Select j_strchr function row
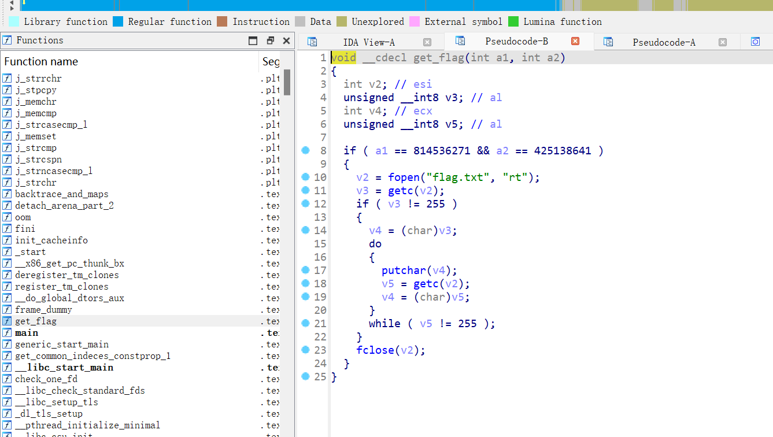Image resolution: width=773 pixels, height=437 pixels. click(140, 183)
